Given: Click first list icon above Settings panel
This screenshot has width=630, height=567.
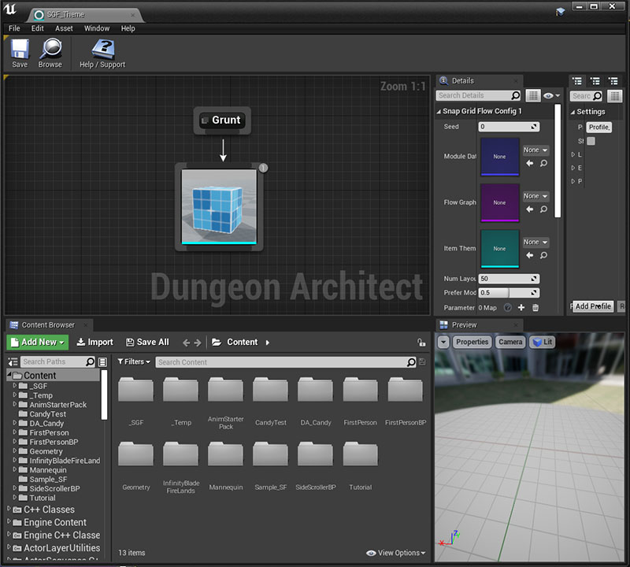Looking at the screenshot, I should pos(577,81).
